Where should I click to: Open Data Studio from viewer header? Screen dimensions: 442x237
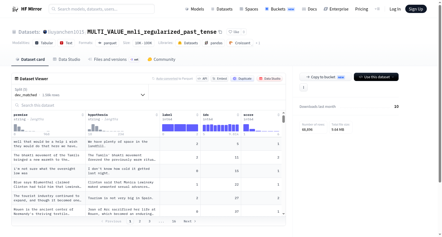270,79
